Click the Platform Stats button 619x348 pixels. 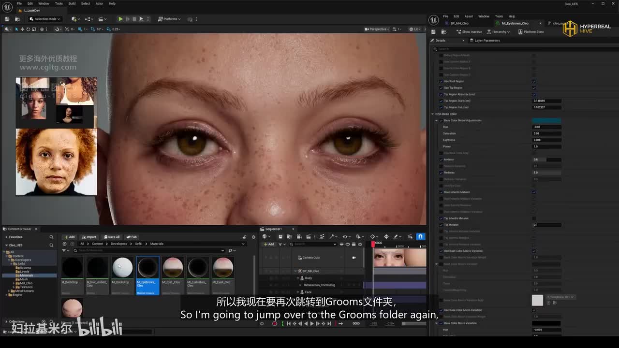tap(531, 32)
